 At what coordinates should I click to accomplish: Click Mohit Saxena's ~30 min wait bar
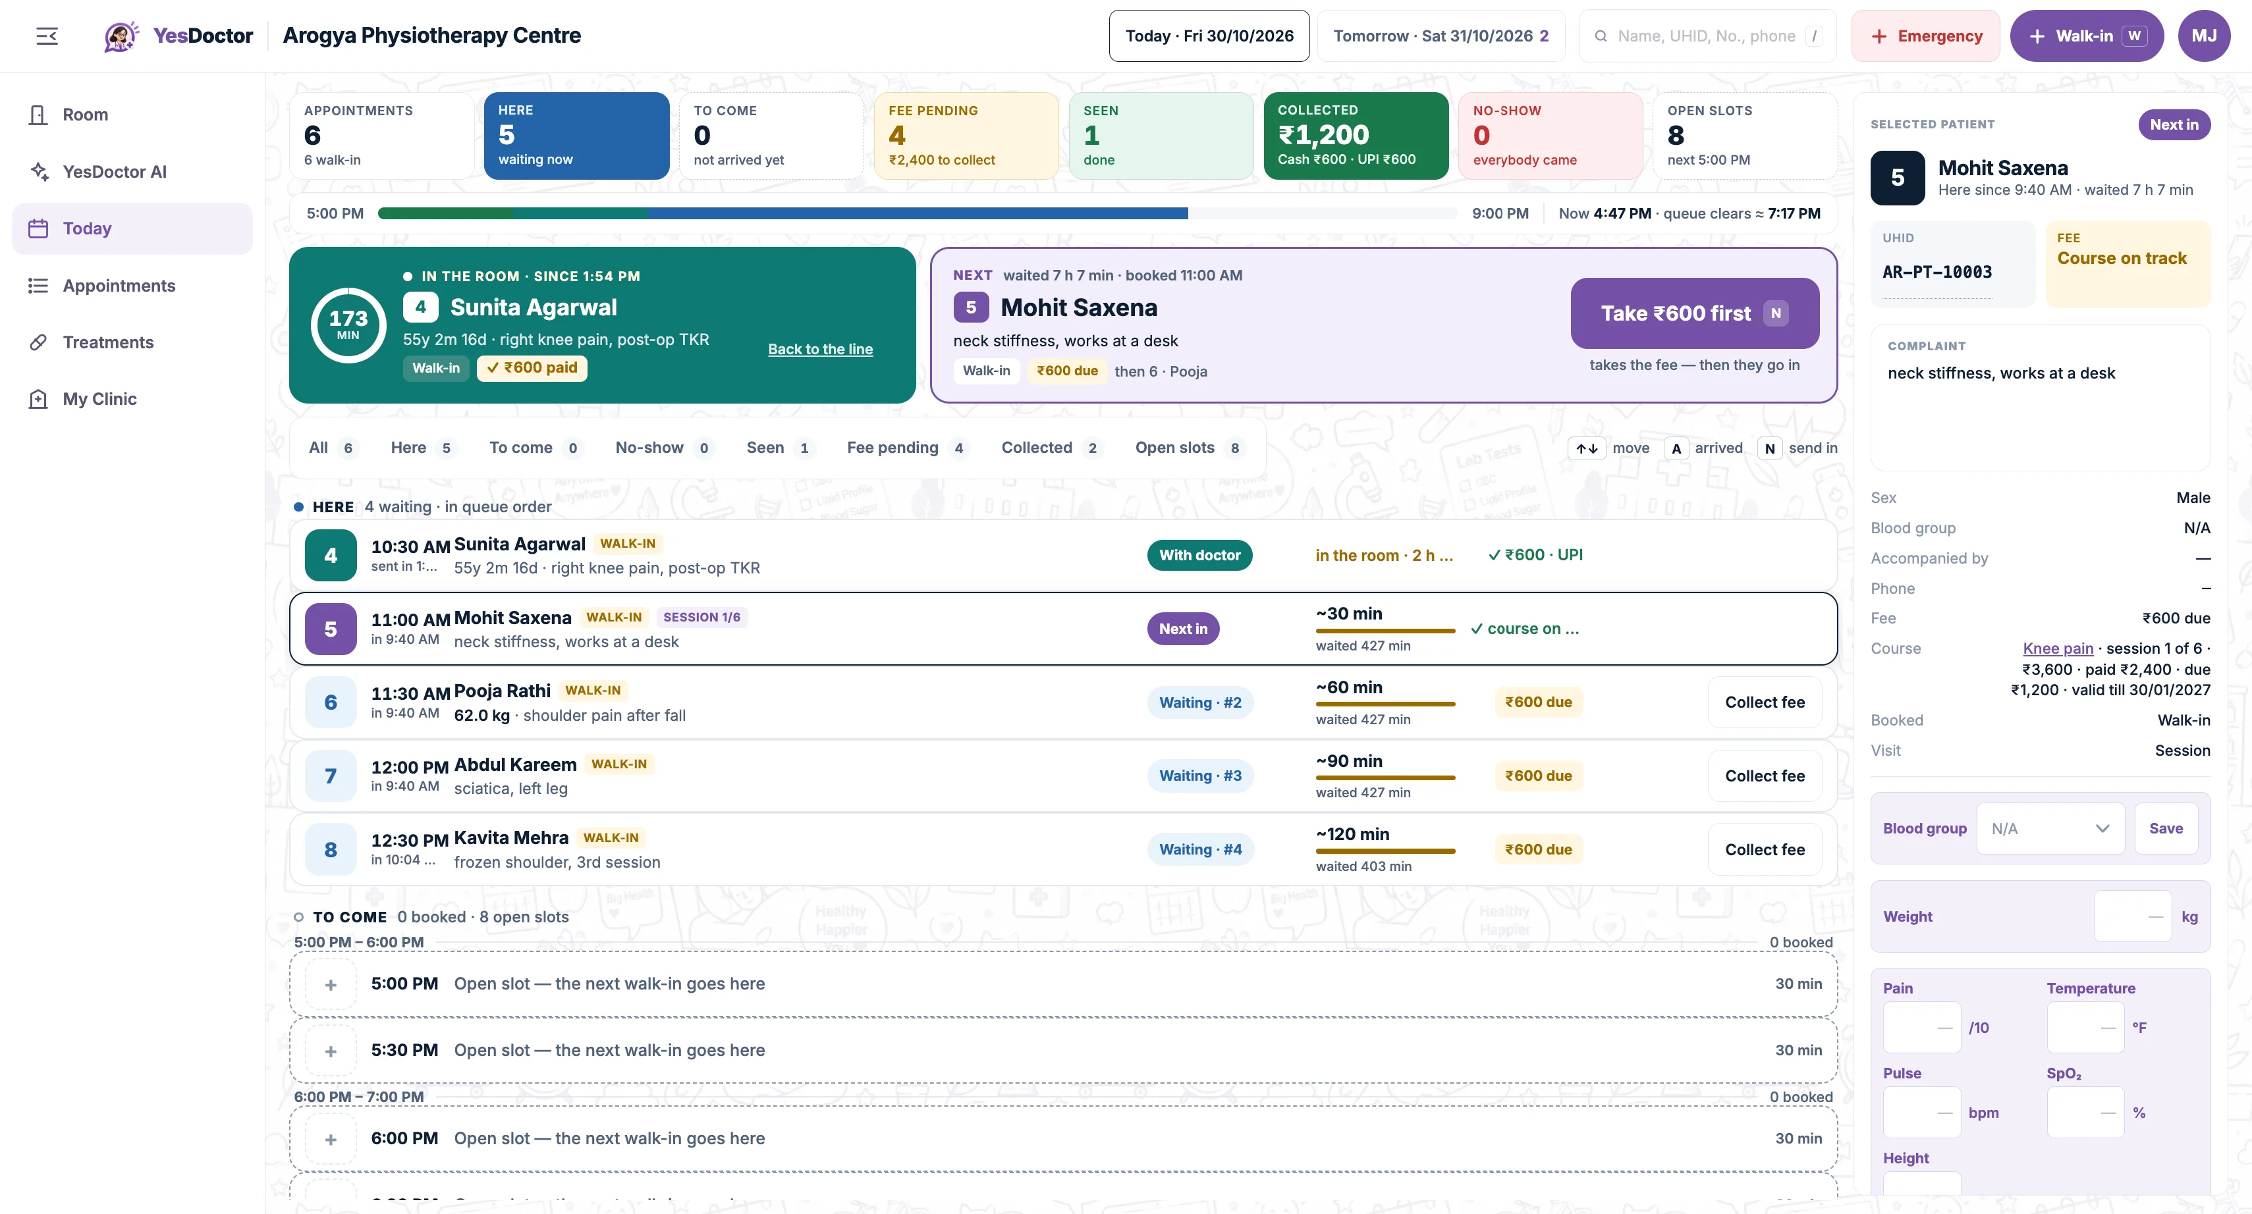(x=1385, y=630)
